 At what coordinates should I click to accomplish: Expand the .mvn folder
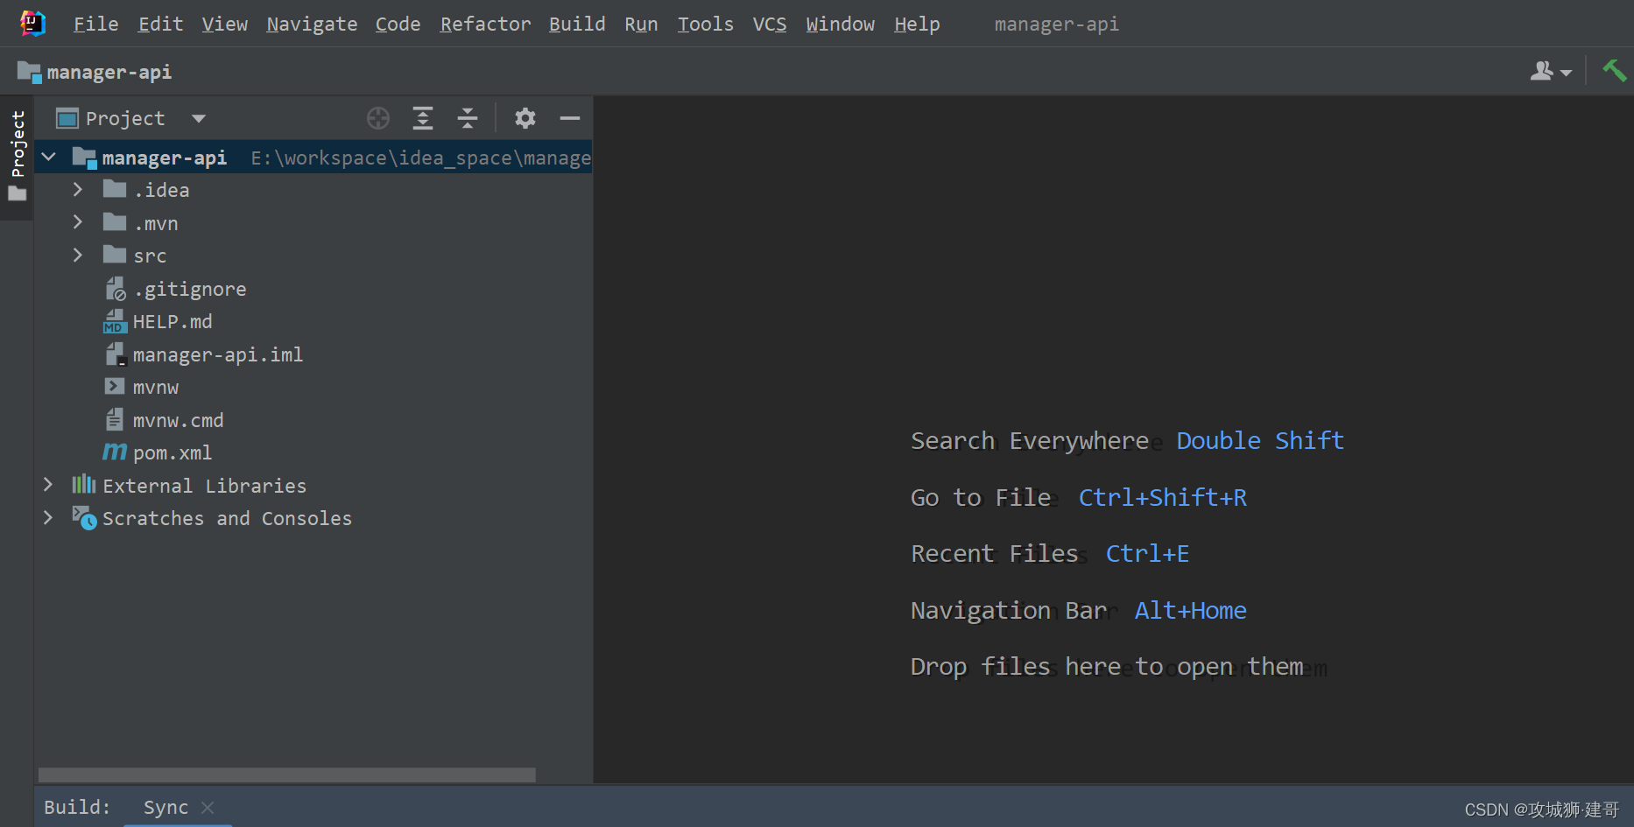pyautogui.click(x=78, y=222)
